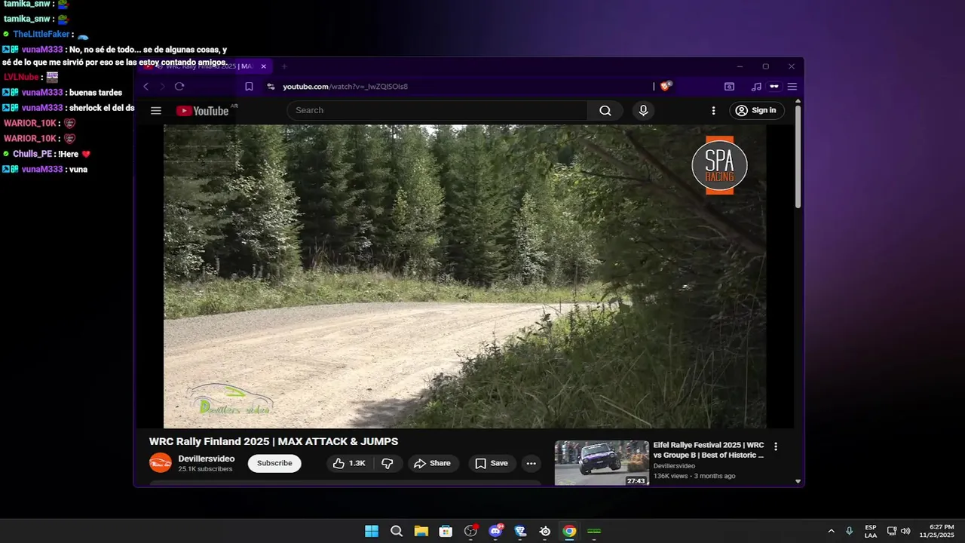Open the green app taskbar icon
The image size is (965, 543).
point(594,531)
